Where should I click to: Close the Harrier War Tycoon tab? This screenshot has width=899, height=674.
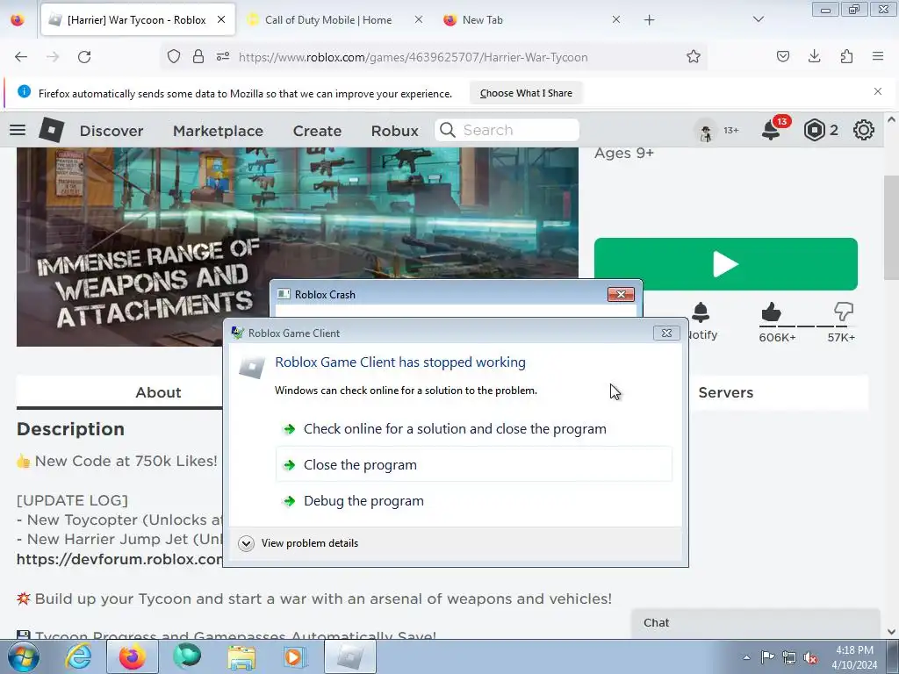coord(221,19)
